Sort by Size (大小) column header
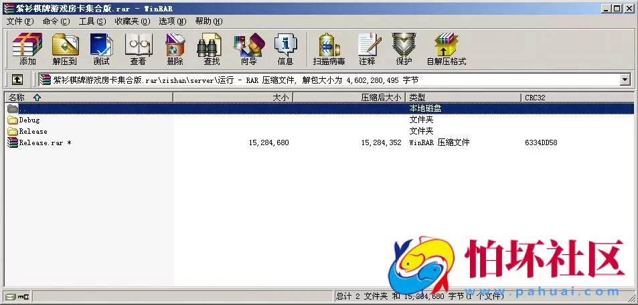638x305 pixels. tap(233, 98)
